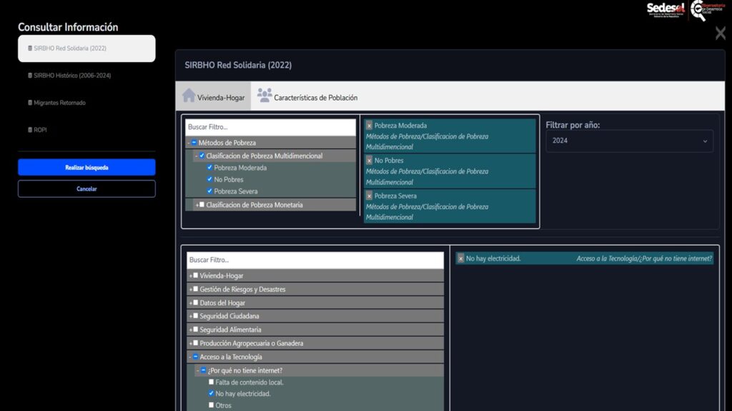The image size is (732, 411).
Task: Click the Sedesol logo
Action: pyautogui.click(x=666, y=9)
